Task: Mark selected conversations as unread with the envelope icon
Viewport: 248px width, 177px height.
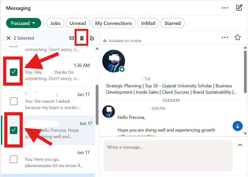Action: (72, 38)
